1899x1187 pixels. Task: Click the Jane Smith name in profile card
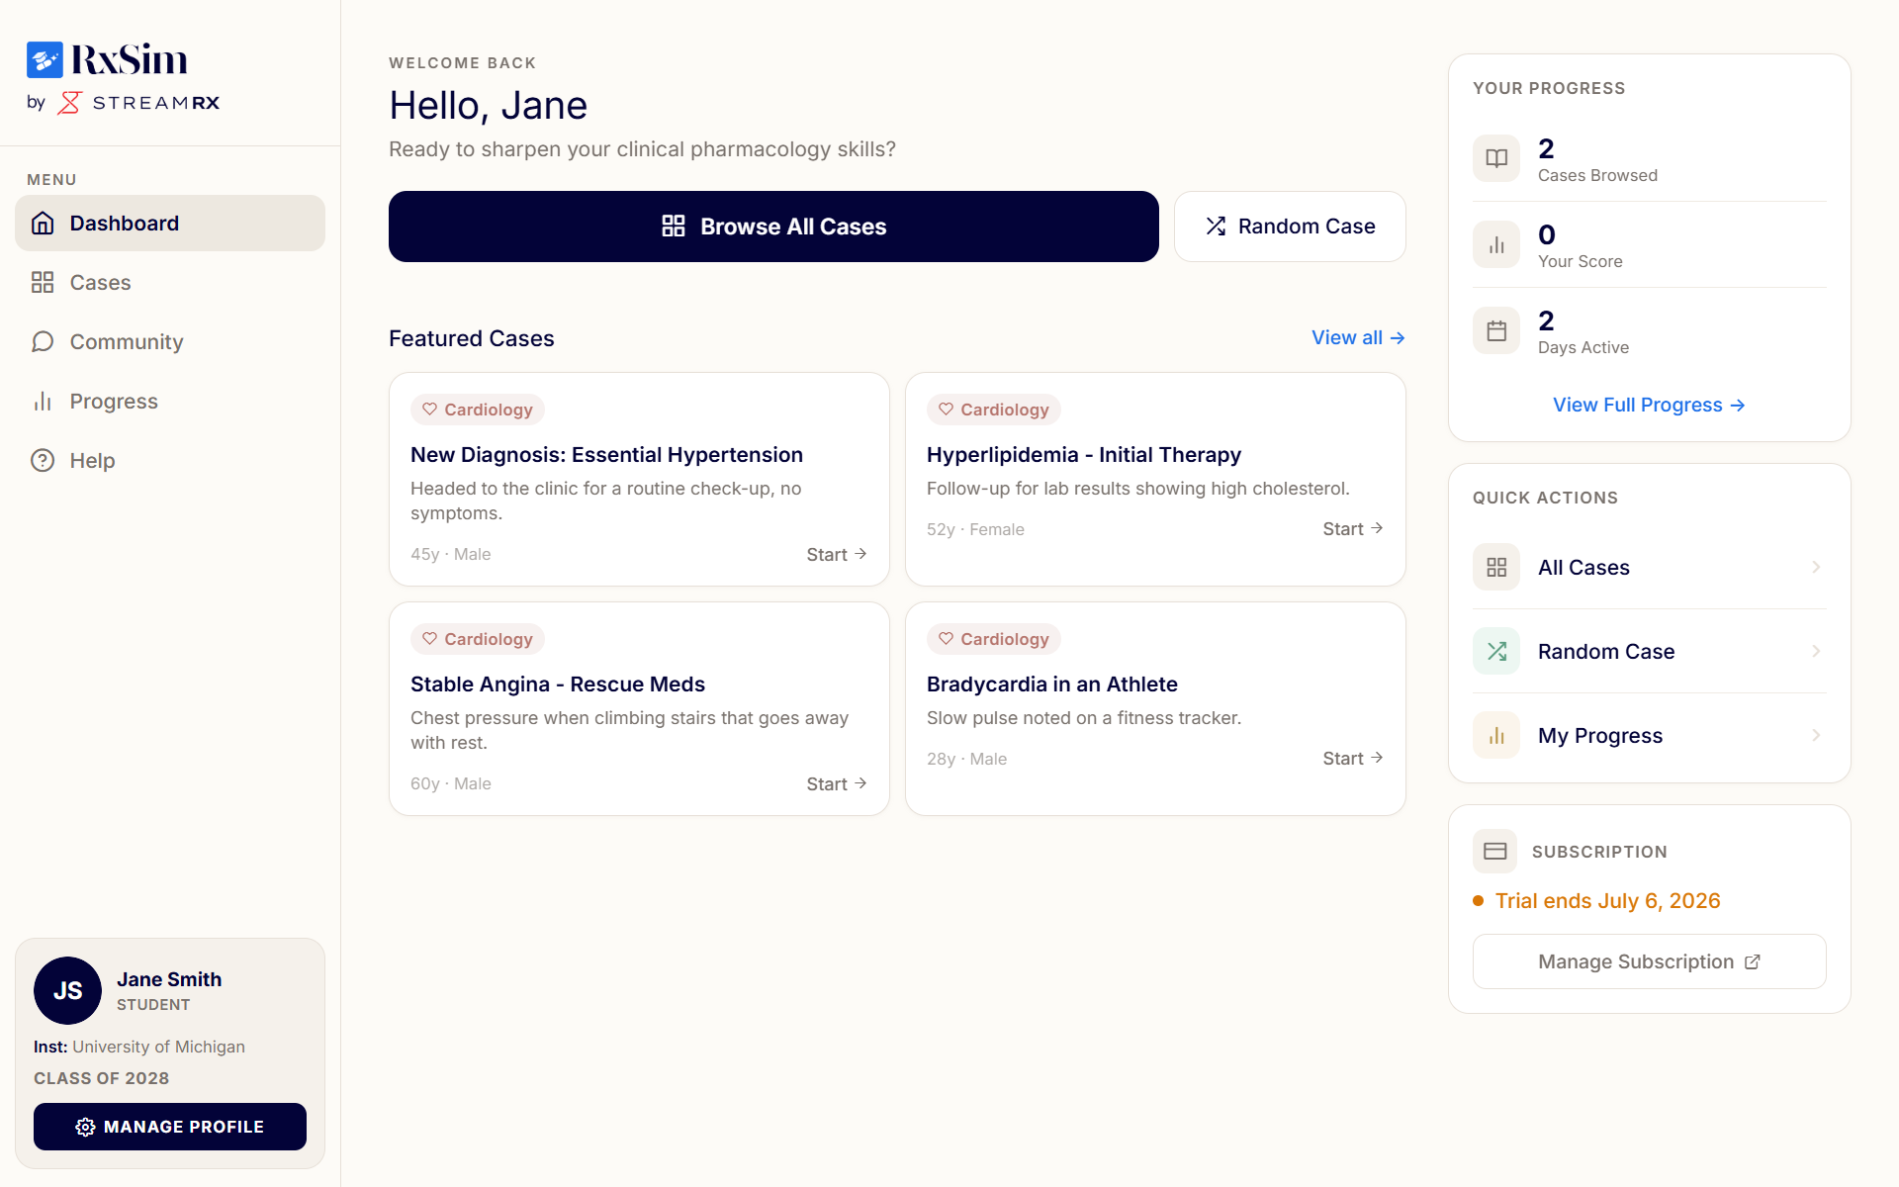pos(169,979)
